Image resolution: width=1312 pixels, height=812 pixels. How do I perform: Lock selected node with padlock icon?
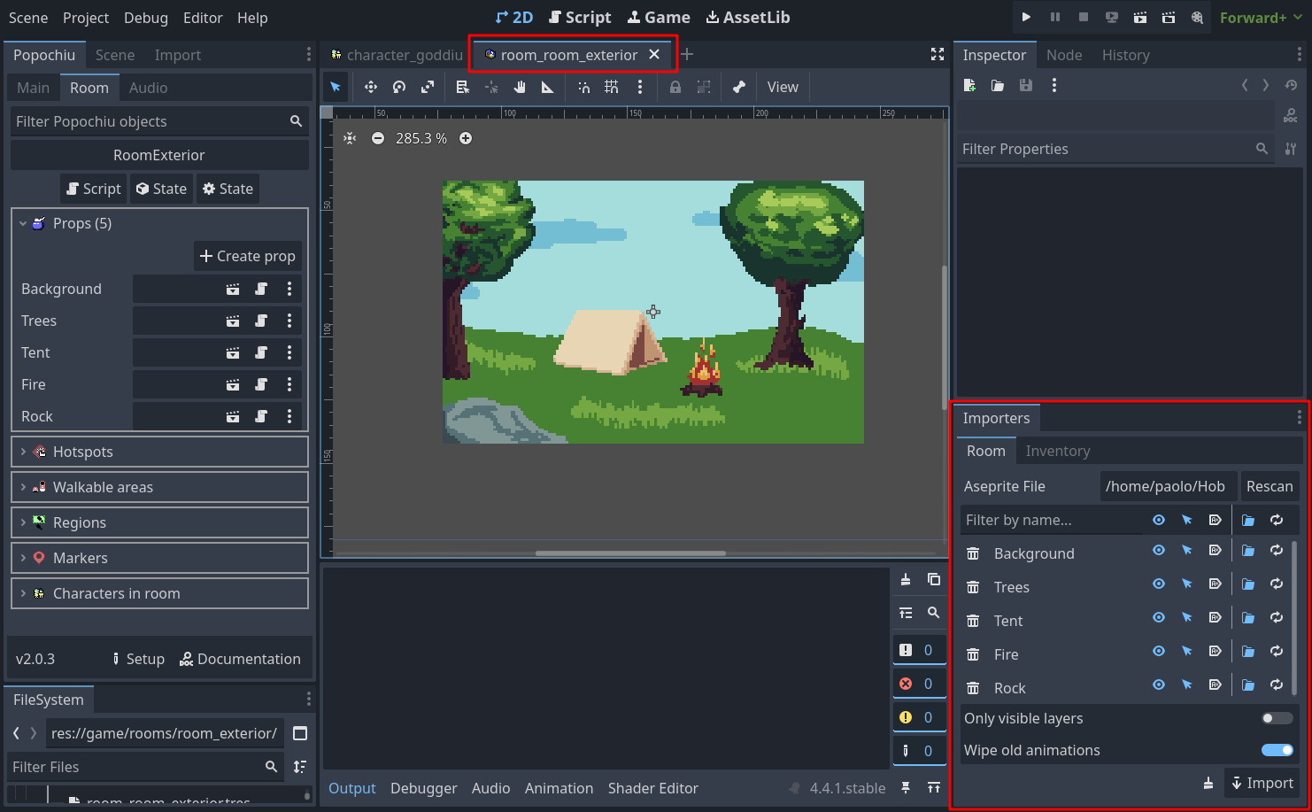[675, 87]
